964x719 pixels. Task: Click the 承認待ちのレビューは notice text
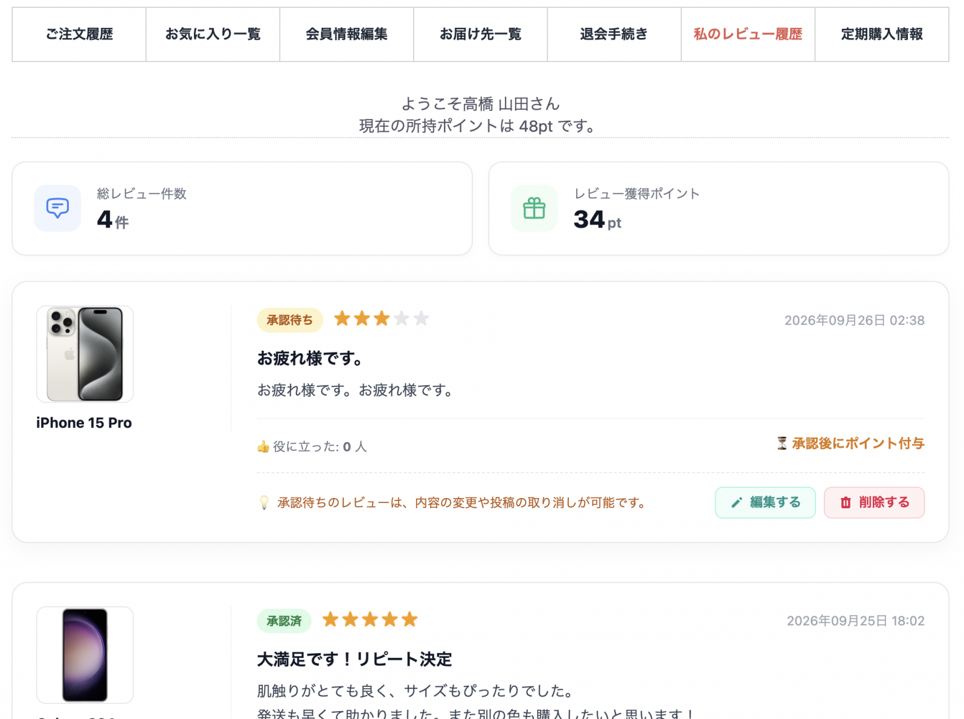click(x=462, y=503)
